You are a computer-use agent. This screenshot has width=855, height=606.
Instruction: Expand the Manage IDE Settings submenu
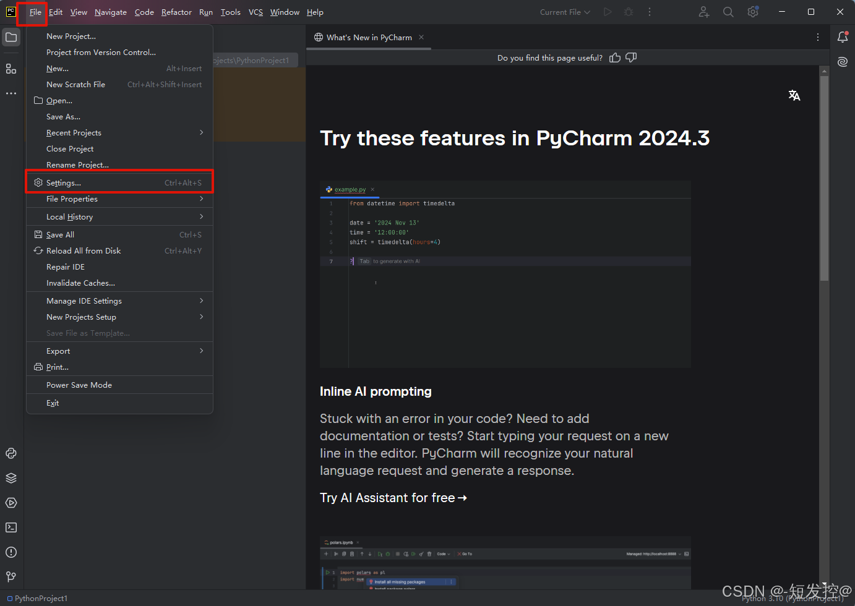click(x=83, y=301)
